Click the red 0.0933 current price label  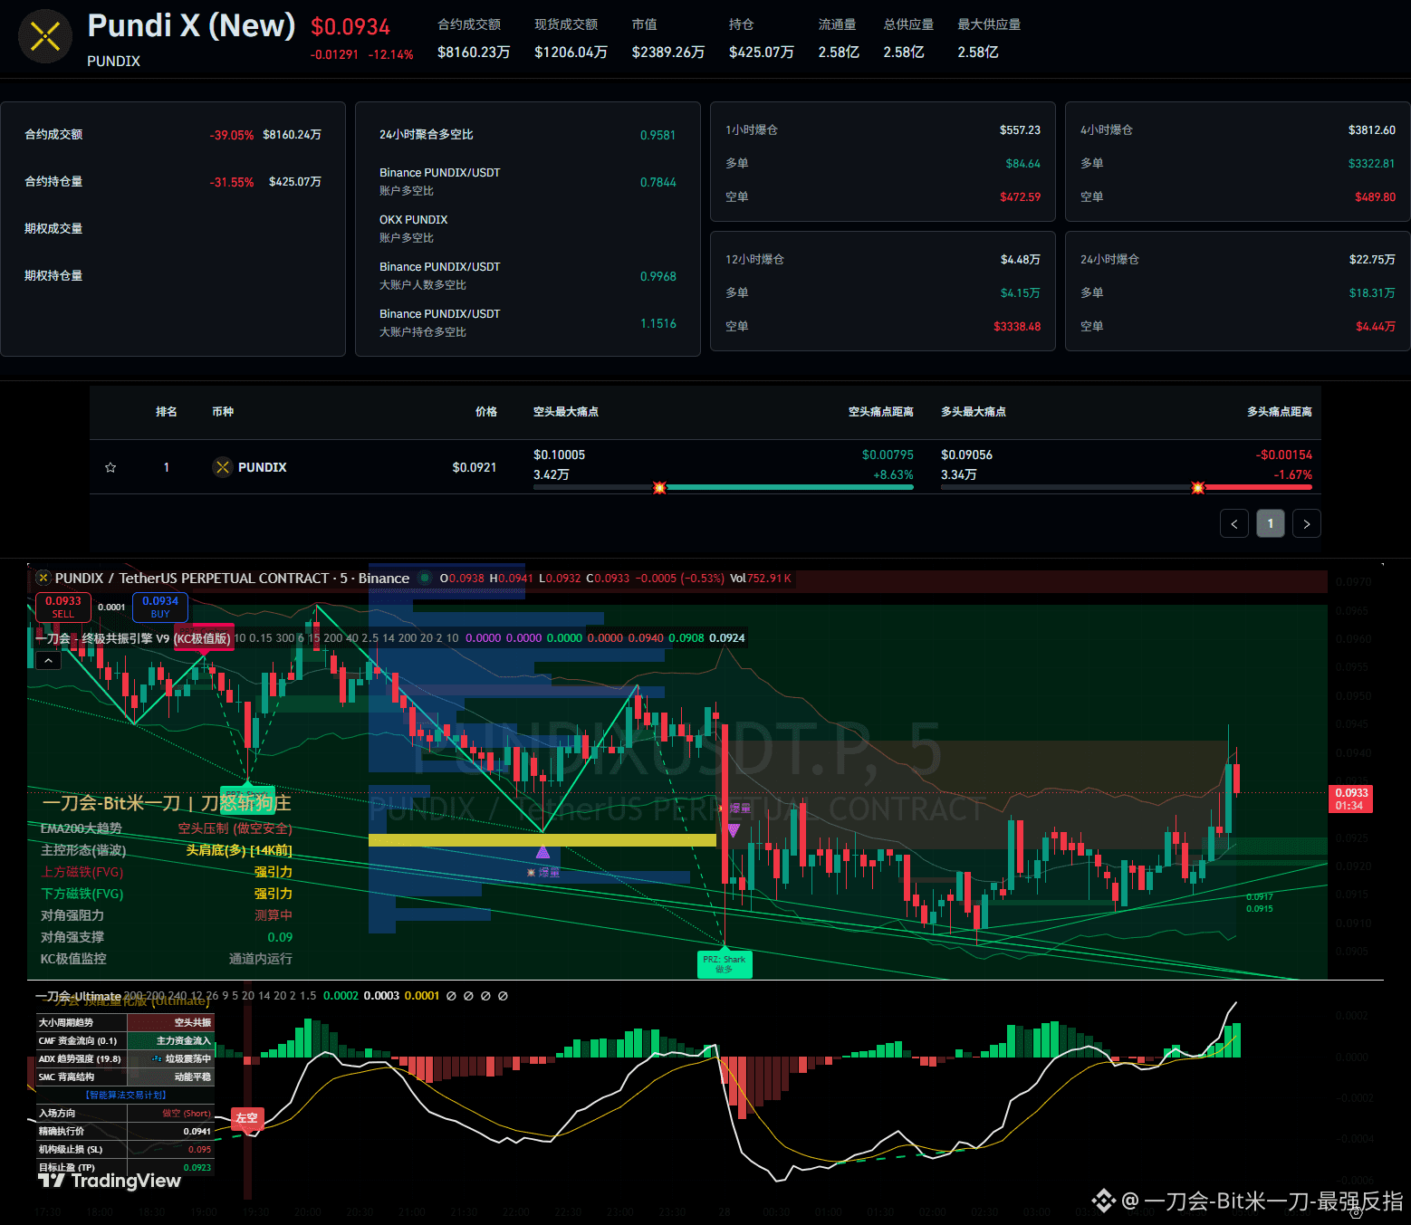coord(1350,799)
